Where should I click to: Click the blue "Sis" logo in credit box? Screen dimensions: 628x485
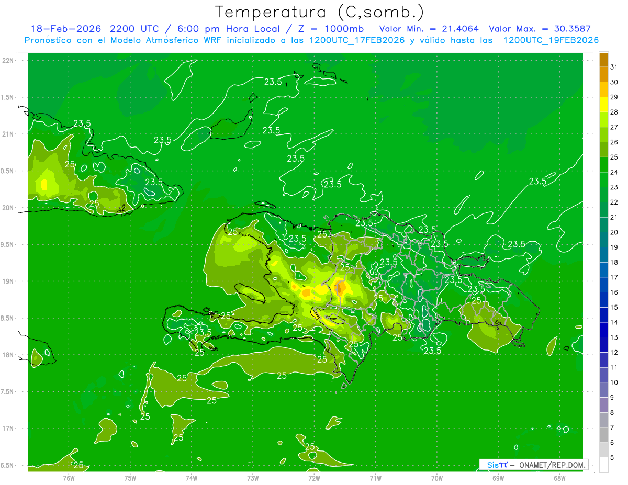pyautogui.click(x=492, y=465)
